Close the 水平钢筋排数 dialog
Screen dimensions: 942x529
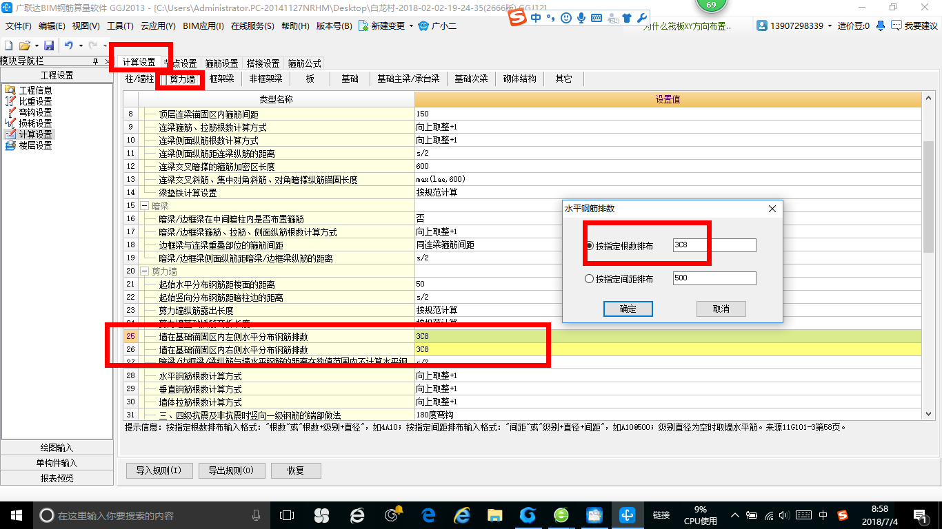click(x=772, y=209)
